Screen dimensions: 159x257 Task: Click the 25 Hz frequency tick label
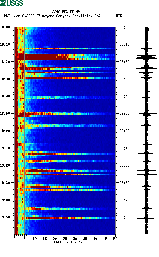point(65,239)
